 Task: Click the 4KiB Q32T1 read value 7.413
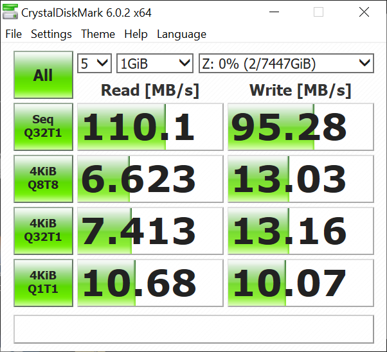(x=150, y=231)
